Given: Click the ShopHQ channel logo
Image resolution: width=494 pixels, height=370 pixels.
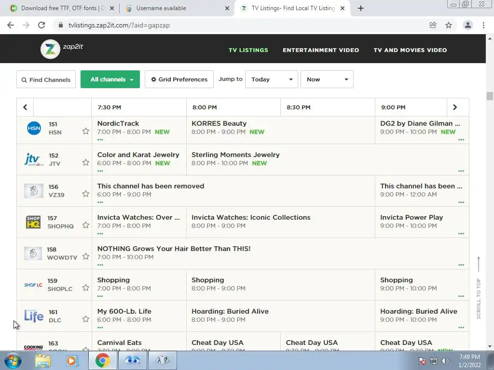Looking at the screenshot, I should tap(33, 222).
